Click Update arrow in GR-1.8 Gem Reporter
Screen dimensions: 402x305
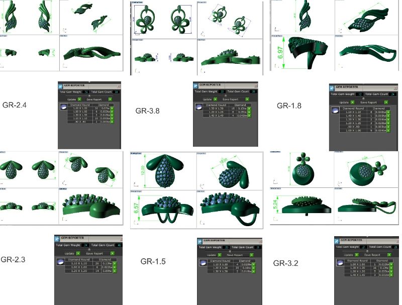353,103
